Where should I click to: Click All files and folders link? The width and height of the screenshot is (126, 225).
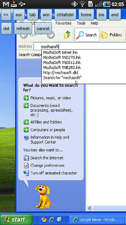[46, 122]
